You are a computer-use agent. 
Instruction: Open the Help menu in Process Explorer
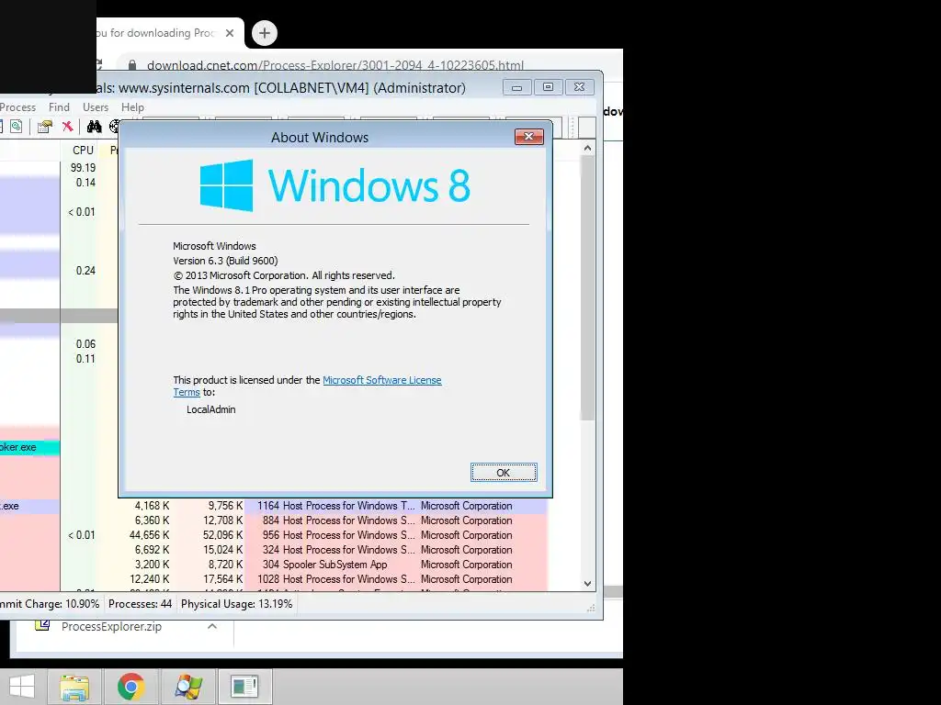click(x=132, y=107)
